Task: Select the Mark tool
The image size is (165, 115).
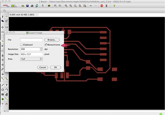Action: (x=7, y=21)
